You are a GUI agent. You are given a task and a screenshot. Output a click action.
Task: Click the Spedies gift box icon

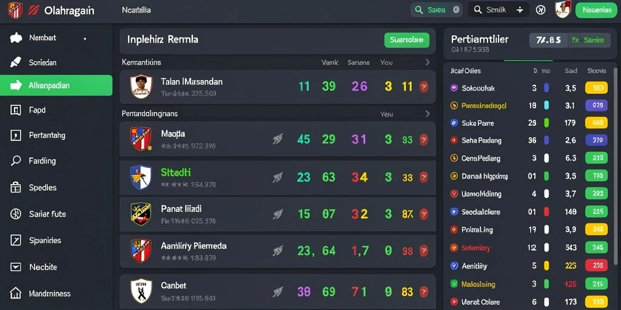(15, 188)
